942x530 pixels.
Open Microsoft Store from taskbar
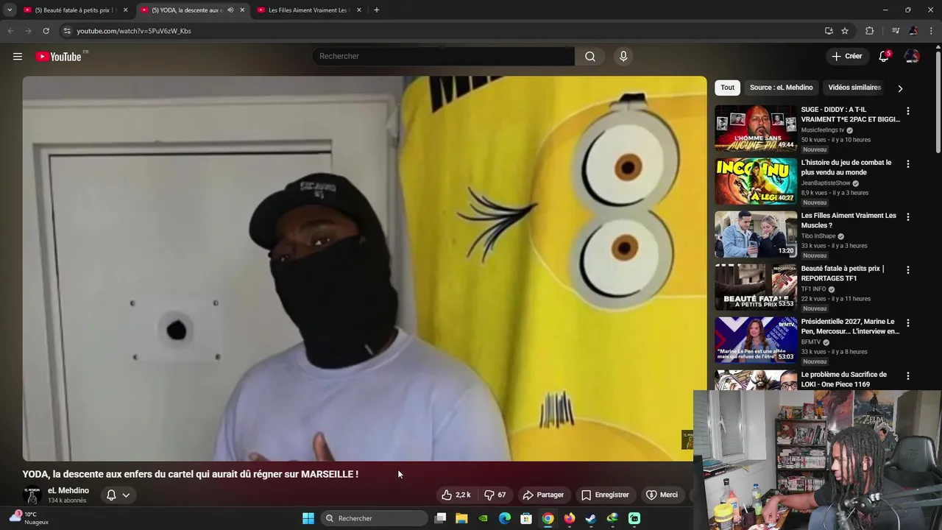[x=526, y=518]
